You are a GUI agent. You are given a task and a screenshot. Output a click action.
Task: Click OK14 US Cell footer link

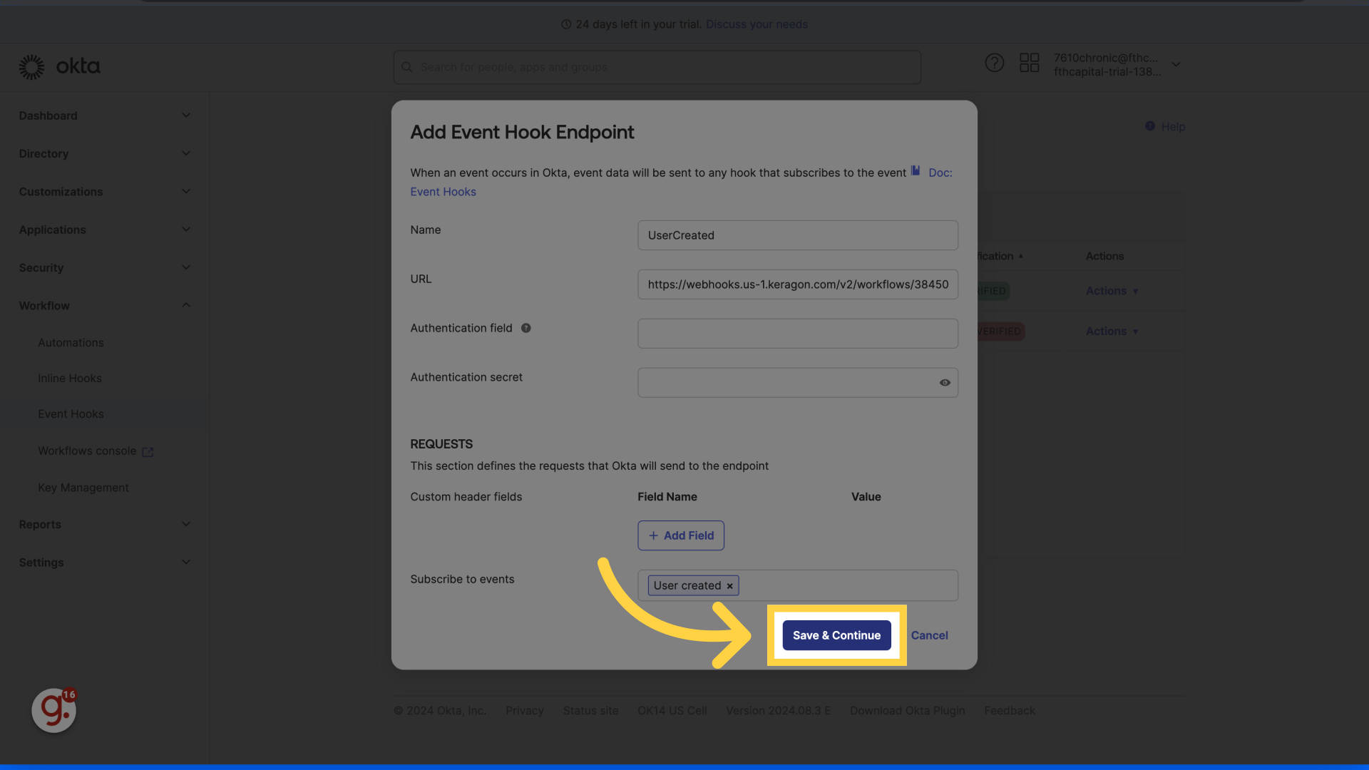(672, 711)
